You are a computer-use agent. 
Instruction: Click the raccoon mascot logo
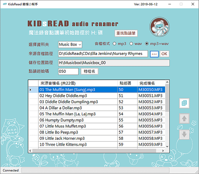coord(159,27)
